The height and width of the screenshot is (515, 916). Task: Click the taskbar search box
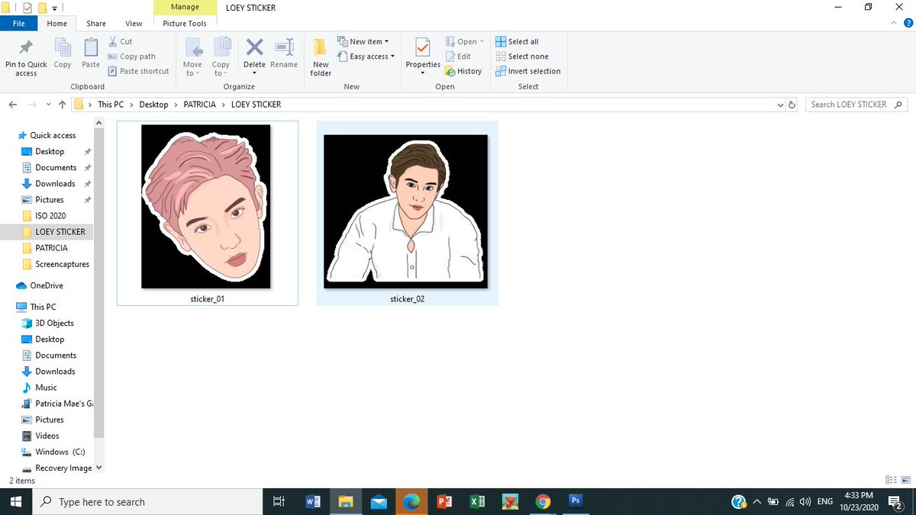148,502
